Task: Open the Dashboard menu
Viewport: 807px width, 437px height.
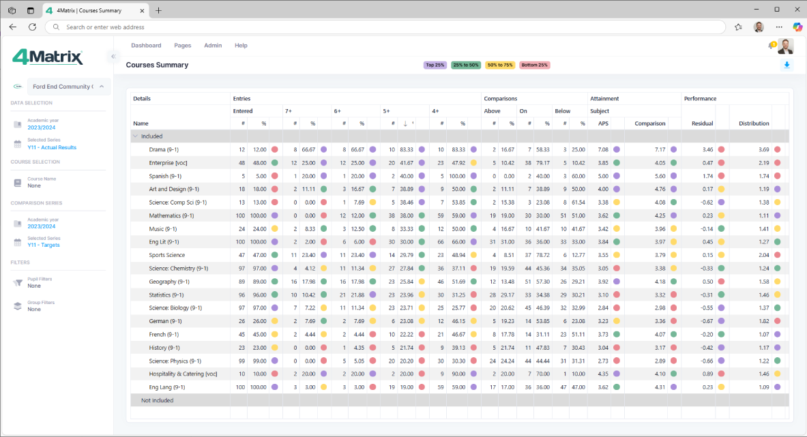Action: click(146, 46)
